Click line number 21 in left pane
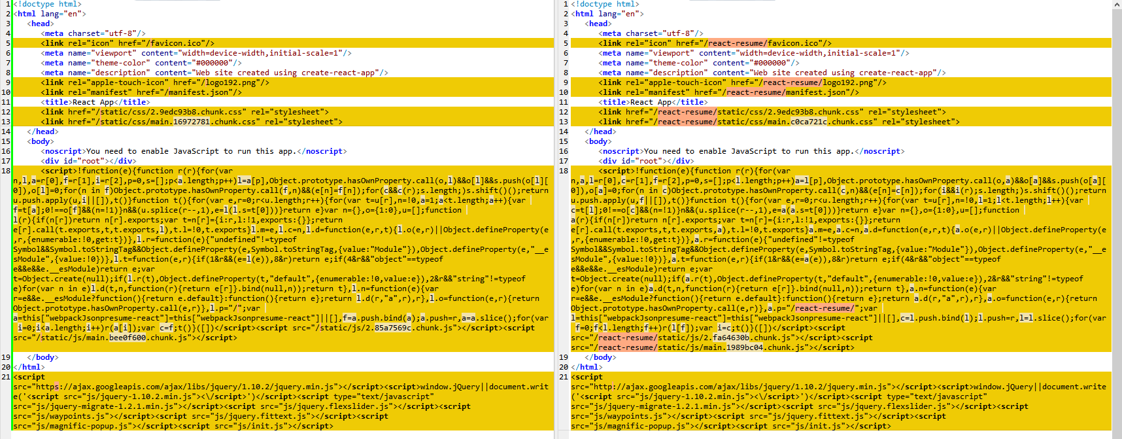The image size is (1122, 439). tap(6, 377)
